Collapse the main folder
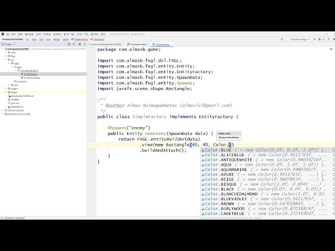The height and width of the screenshot is (251, 335). tap(8, 63)
